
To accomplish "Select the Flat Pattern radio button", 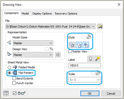I will 9,73.
